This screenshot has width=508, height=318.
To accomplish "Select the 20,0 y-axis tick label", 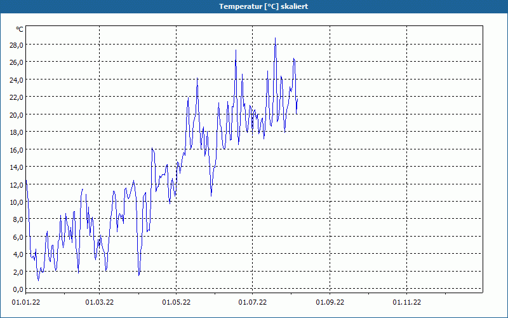I will tap(16, 114).
